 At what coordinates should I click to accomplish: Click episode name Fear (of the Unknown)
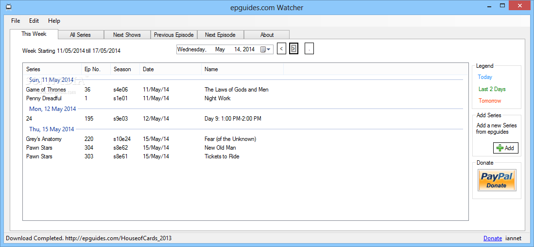[x=230, y=139]
